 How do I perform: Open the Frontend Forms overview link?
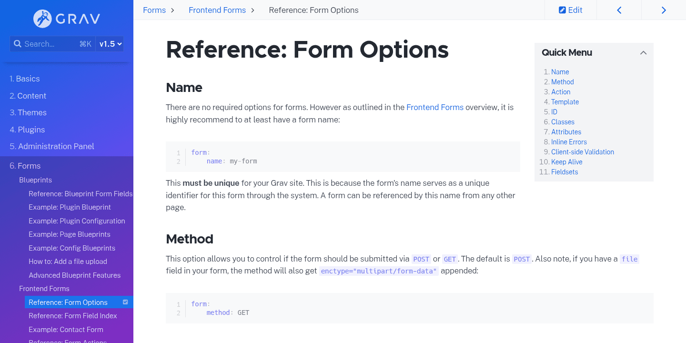pyautogui.click(x=434, y=107)
